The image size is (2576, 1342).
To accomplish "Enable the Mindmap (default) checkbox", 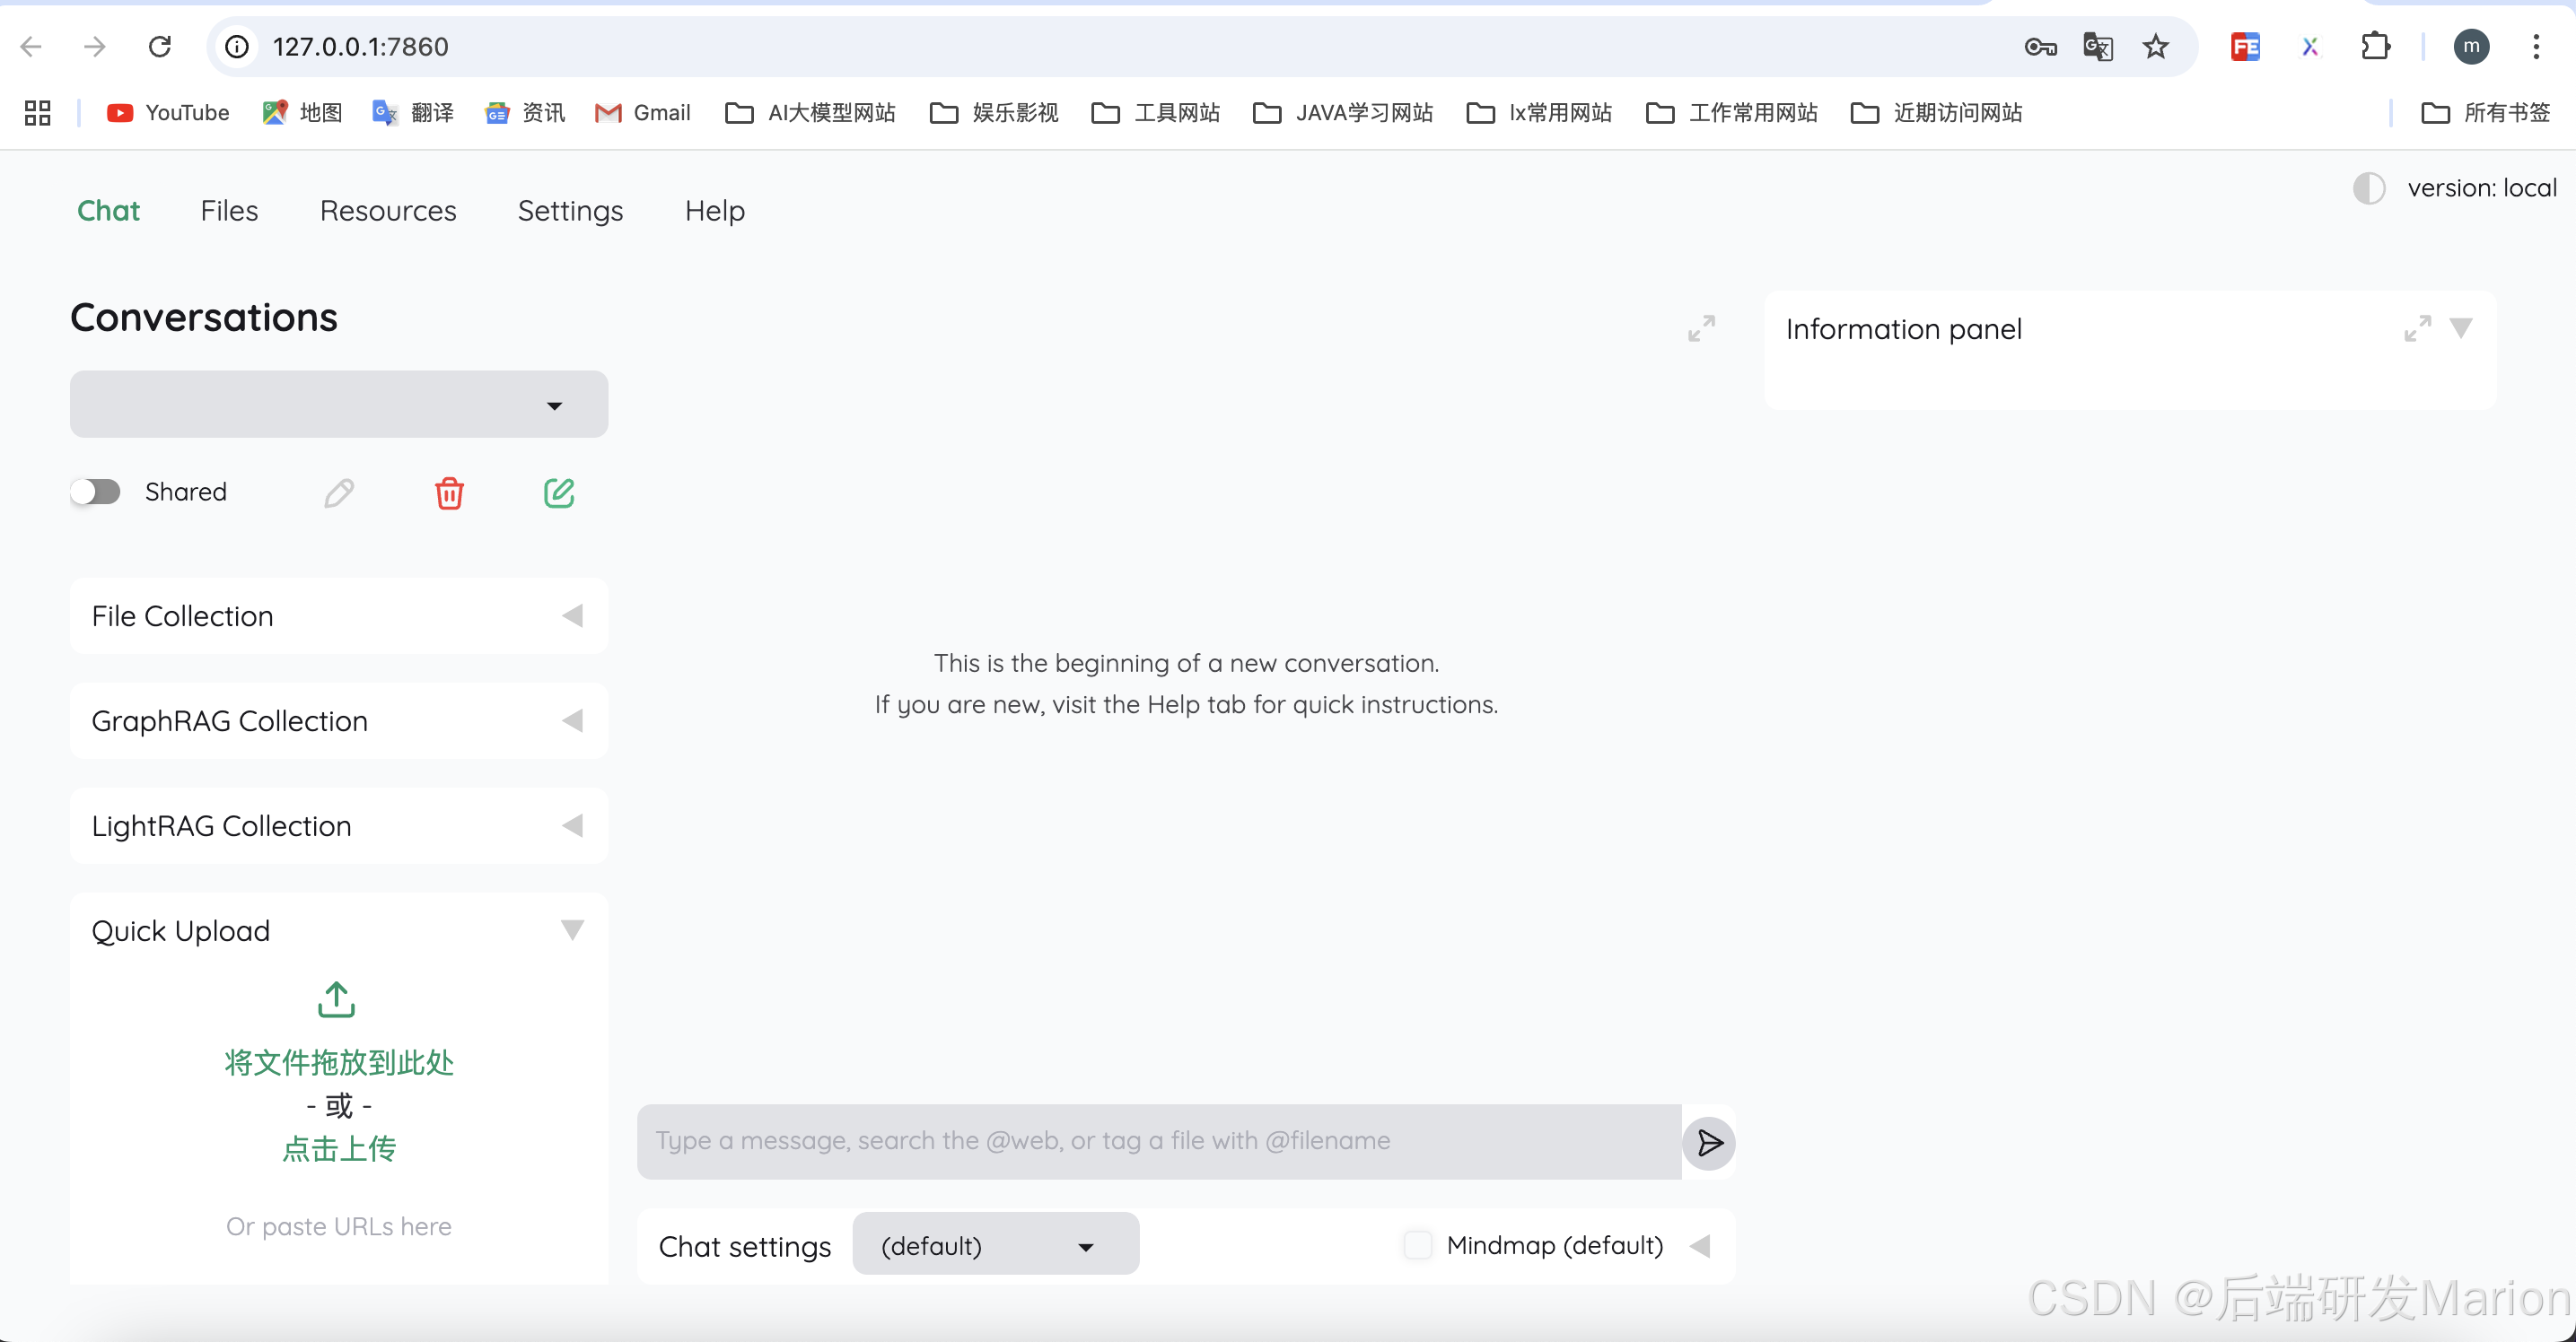I will pyautogui.click(x=1417, y=1245).
